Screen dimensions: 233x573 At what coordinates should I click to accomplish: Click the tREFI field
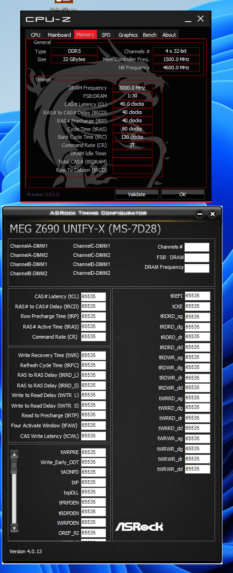198,296
